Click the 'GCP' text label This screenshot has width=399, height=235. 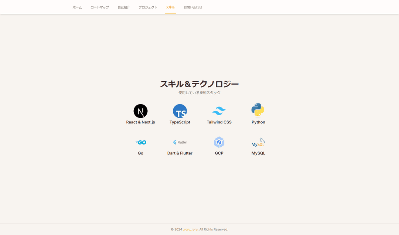(x=219, y=153)
